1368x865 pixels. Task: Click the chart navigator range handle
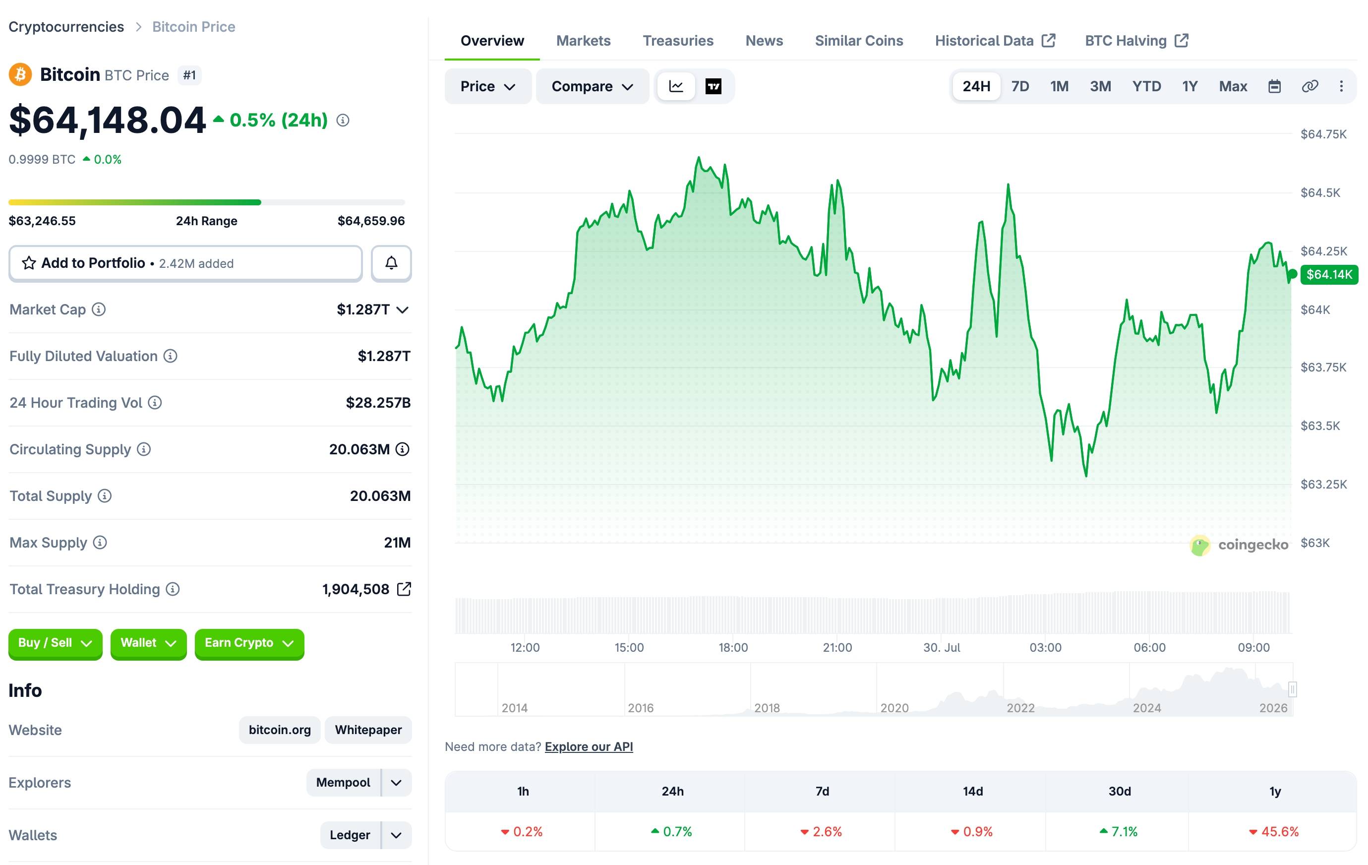coord(1293,689)
